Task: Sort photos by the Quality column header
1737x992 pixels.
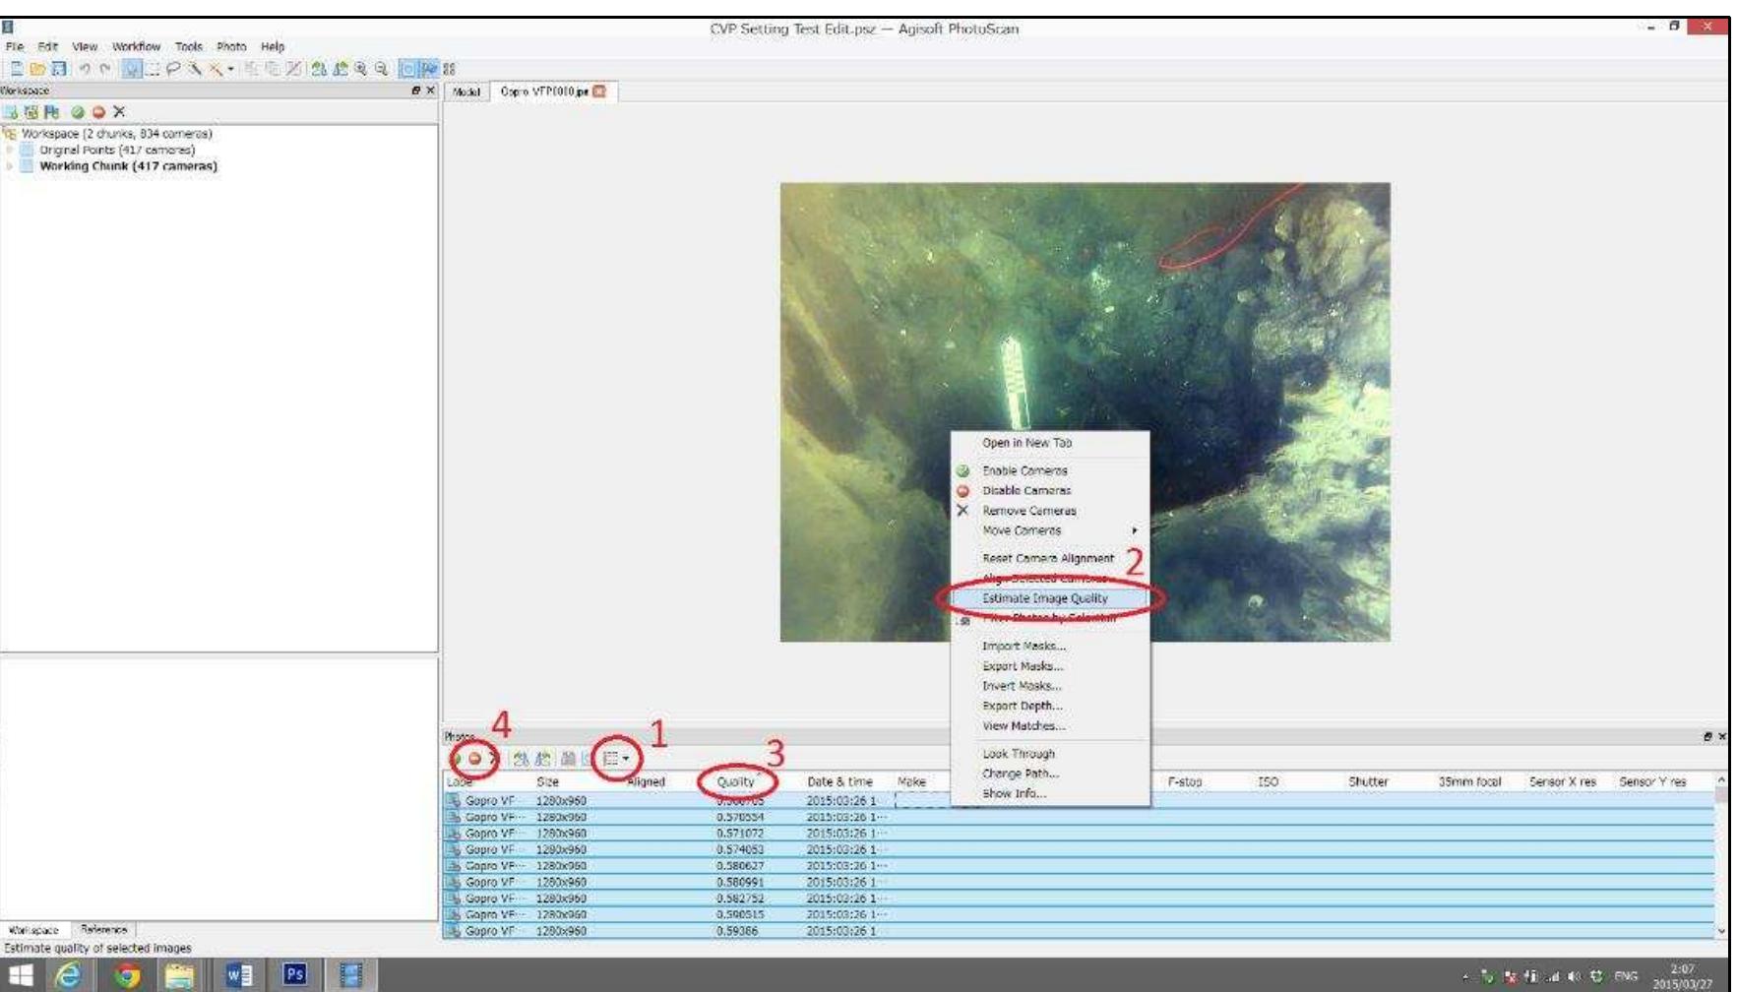Action: coord(735,781)
